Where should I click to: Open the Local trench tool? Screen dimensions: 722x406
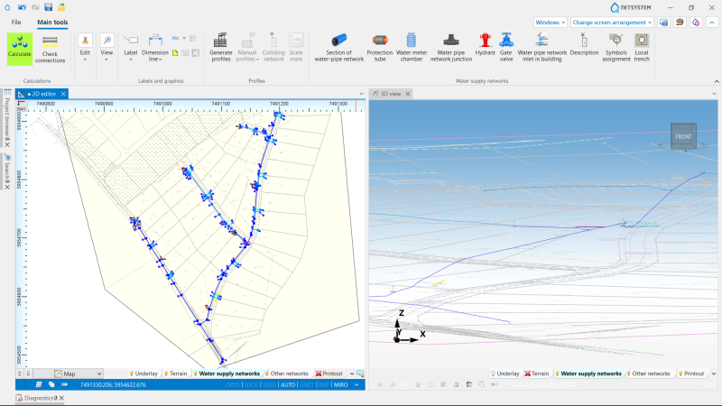point(642,47)
